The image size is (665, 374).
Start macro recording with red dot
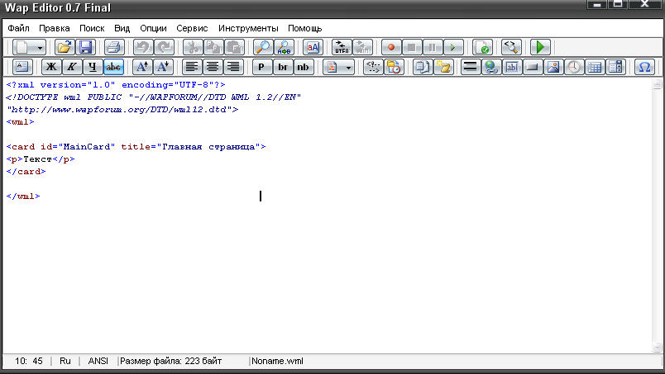(391, 47)
